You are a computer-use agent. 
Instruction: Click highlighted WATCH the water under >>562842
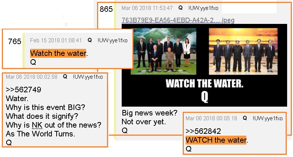(x=216, y=140)
